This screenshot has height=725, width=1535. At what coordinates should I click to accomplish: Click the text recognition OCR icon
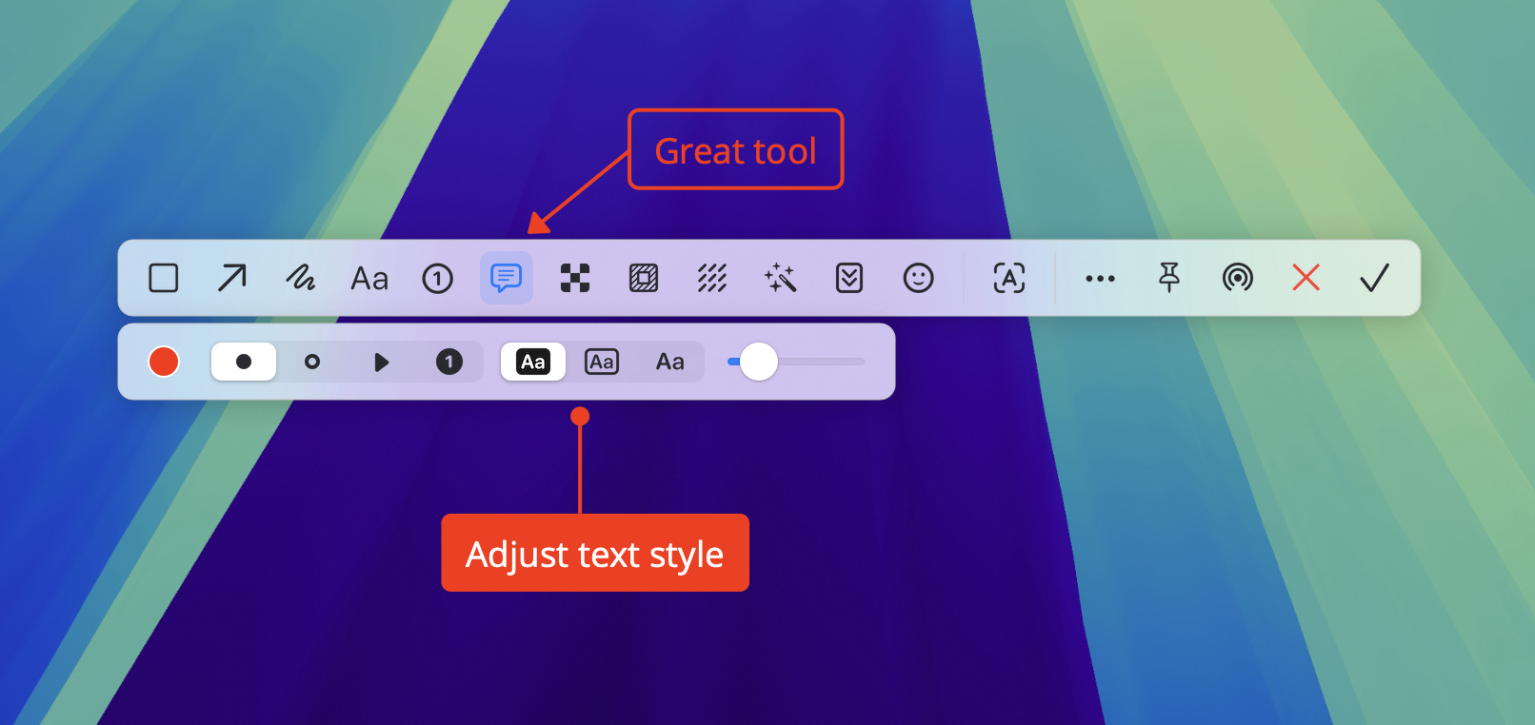tap(1009, 278)
